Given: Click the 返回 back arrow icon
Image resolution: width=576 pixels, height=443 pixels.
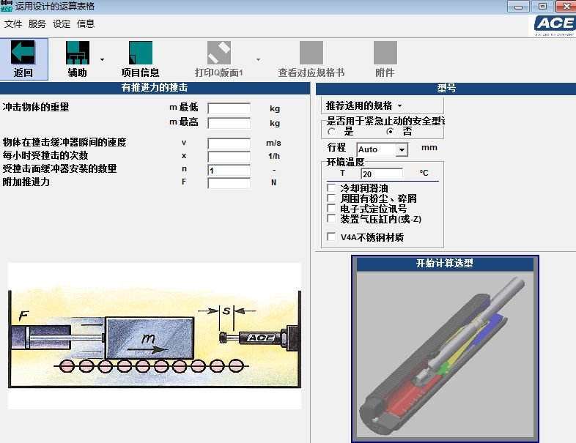Looking at the screenshot, I should coord(23,53).
